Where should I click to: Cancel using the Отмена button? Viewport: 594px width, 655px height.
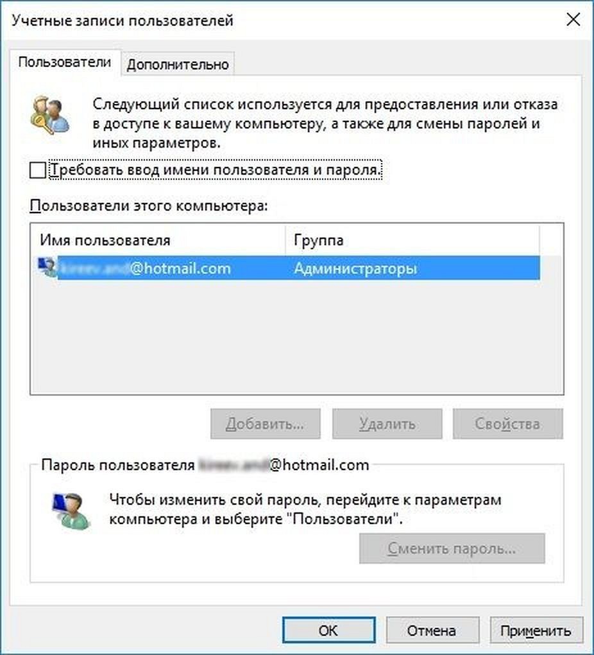432,630
